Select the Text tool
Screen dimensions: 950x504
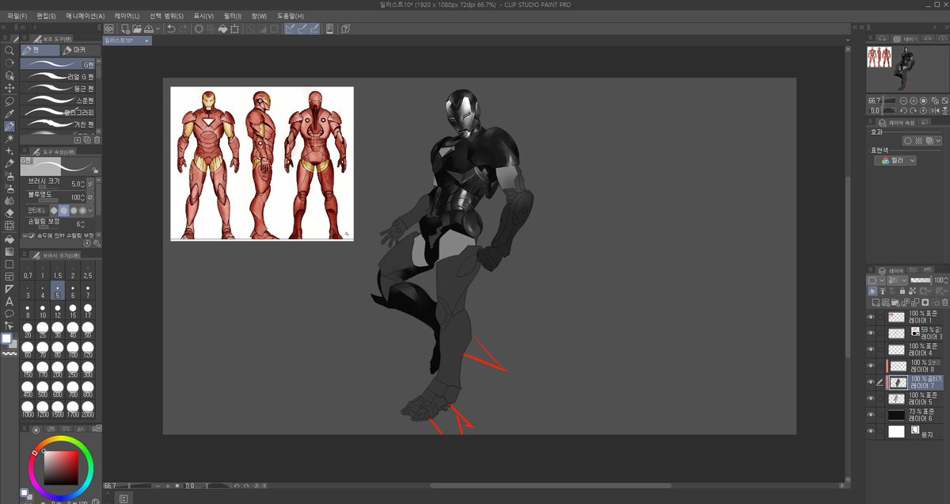point(9,301)
